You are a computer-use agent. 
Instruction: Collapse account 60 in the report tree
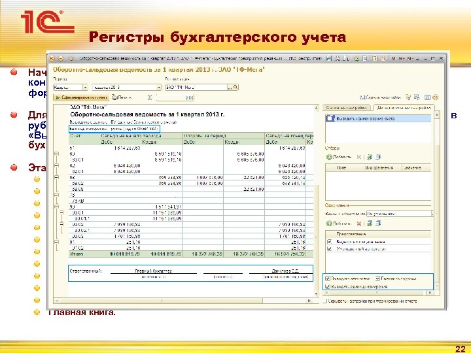(x=56, y=154)
